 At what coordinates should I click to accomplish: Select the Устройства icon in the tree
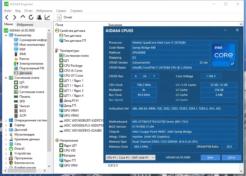click(11, 153)
